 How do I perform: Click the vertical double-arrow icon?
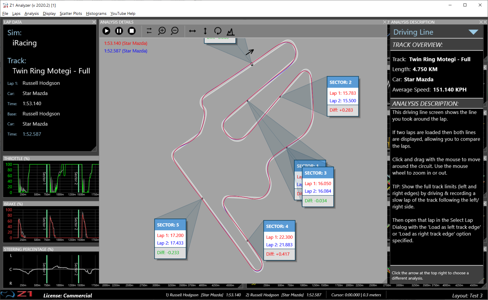[205, 31]
